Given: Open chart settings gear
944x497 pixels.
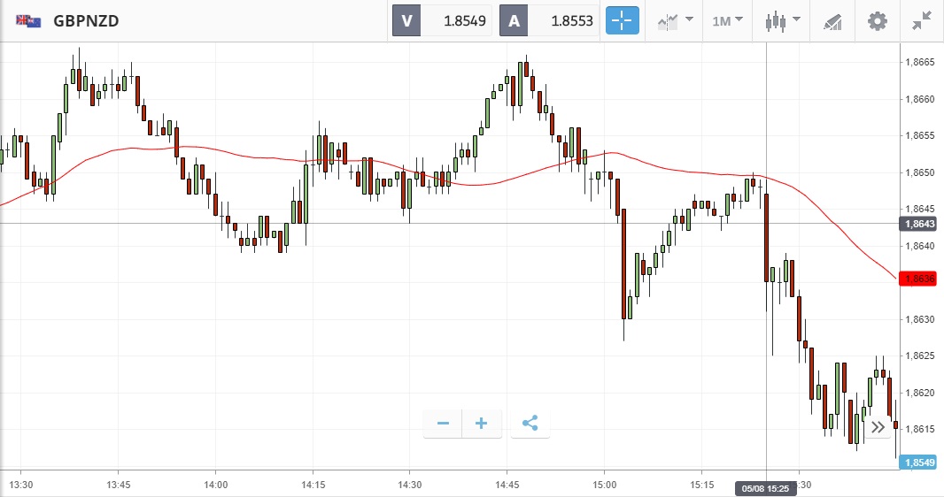Looking at the screenshot, I should 878,20.
